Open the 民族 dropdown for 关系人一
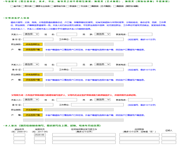The width and height of the screenshot is (181, 146). coord(103,34)
